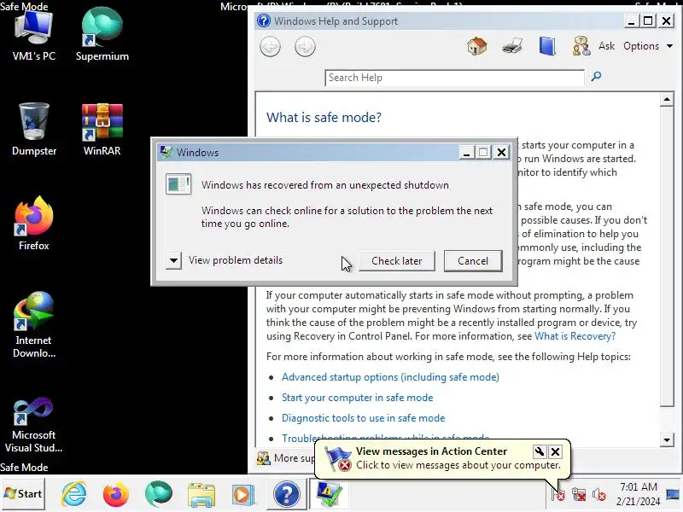Open Diagnostic tools to use in safe mode link
This screenshot has width=683, height=512.
[x=364, y=418]
